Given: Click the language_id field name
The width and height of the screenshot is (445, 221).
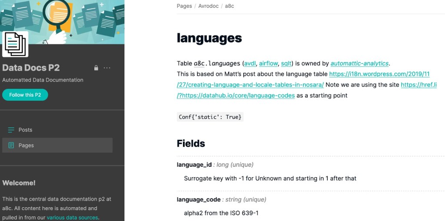Looking at the screenshot, I should [x=194, y=165].
